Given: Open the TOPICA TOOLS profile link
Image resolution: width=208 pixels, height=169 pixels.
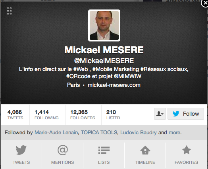Looking at the screenshot, I should [99, 132].
